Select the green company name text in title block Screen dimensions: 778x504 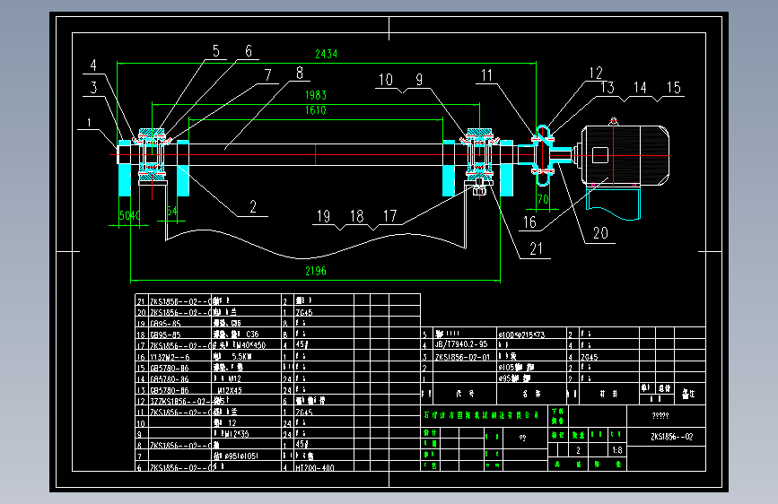click(481, 415)
